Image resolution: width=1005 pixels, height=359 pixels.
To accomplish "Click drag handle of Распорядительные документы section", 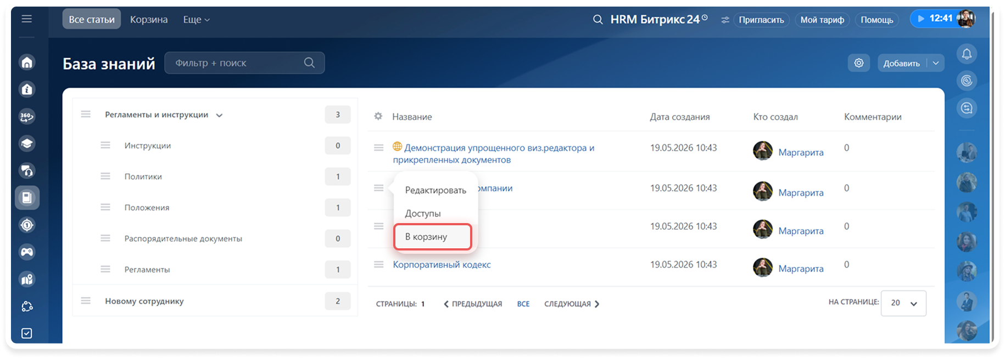I will pos(105,238).
